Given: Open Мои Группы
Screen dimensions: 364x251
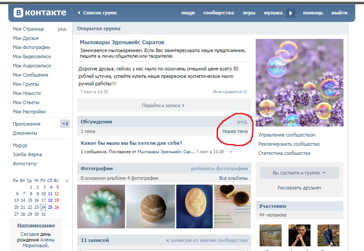Looking at the screenshot, I should tap(26, 84).
